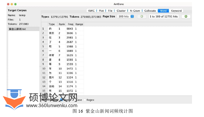
Task: Select word 运动 in row 14
Action: (x=51, y=86)
